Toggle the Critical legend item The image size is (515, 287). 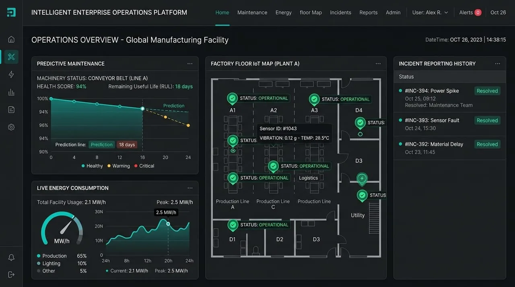pyautogui.click(x=144, y=166)
